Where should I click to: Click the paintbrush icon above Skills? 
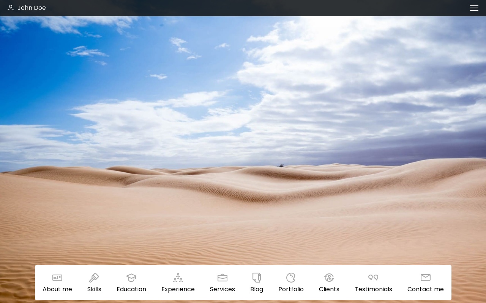(94, 278)
